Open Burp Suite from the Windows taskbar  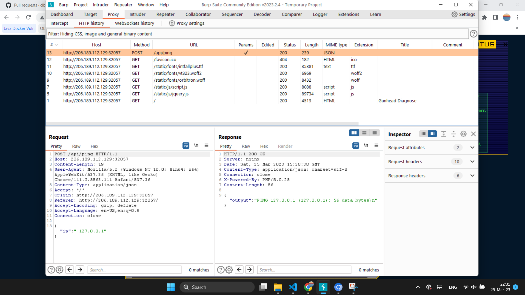pyautogui.click(x=323, y=287)
